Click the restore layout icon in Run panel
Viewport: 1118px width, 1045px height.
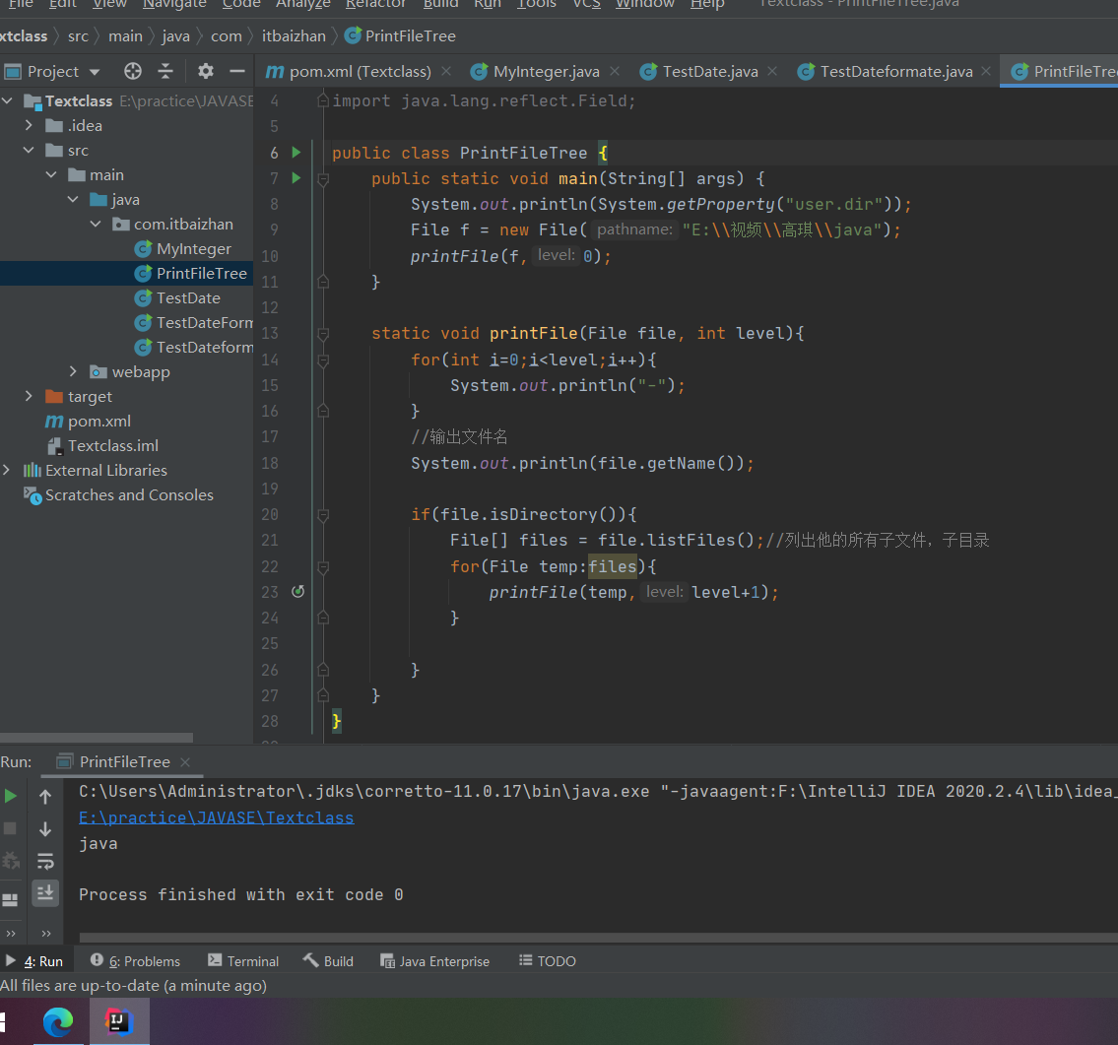10,899
